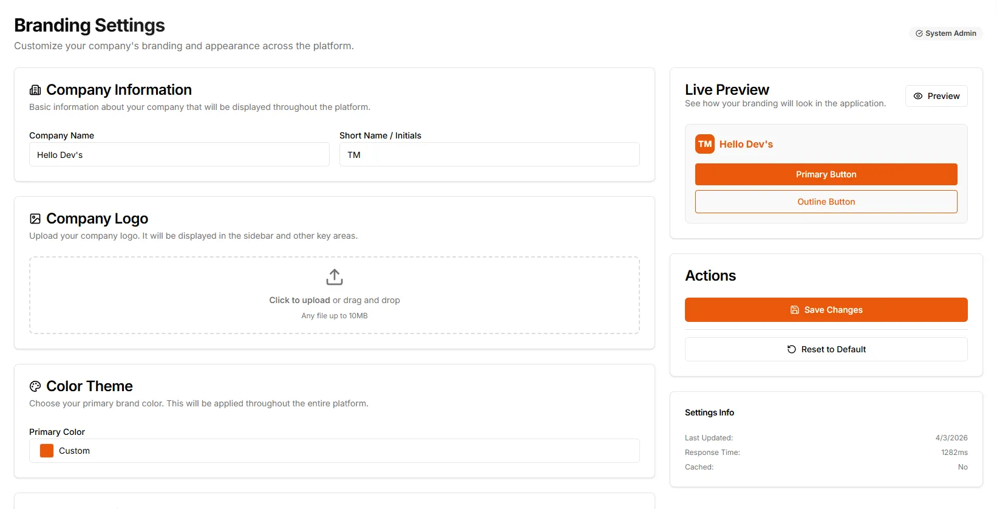997x509 pixels.
Task: Click the Live Preview heading
Action: [x=727, y=90]
